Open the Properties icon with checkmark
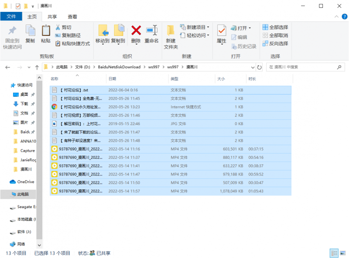Screen dimensions: 349x258 point(221,31)
